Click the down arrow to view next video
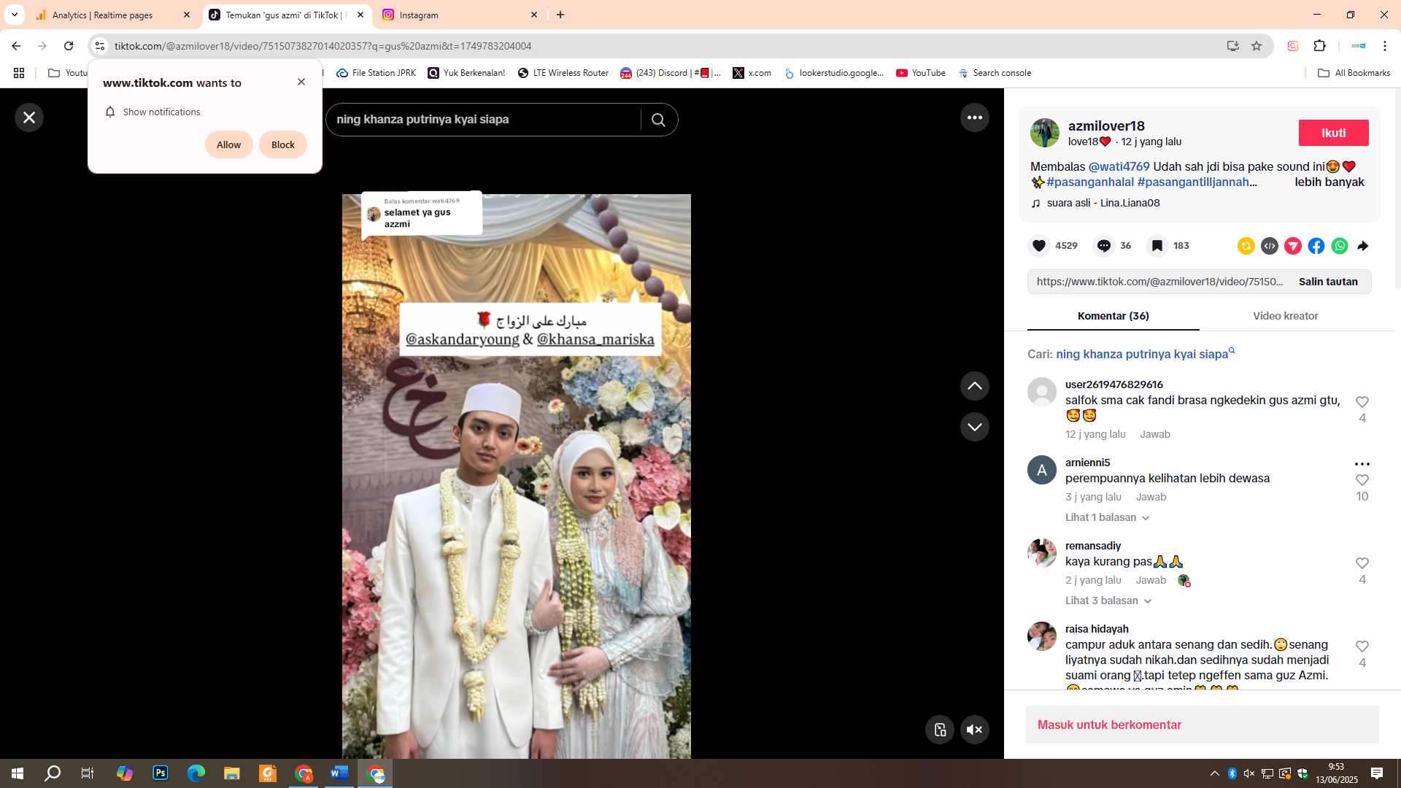This screenshot has height=788, width=1401. pyautogui.click(x=975, y=427)
